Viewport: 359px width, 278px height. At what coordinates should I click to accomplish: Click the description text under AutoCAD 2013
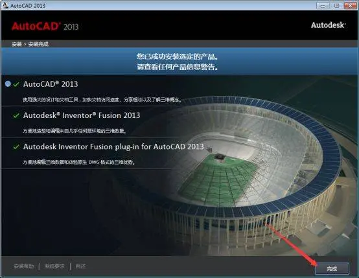coord(102,100)
